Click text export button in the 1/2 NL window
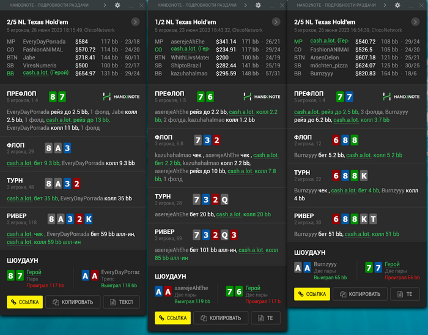 (265, 318)
